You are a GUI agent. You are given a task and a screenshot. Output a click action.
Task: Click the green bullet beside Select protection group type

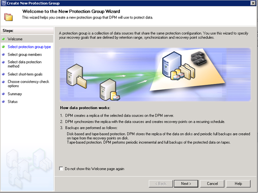3,47
